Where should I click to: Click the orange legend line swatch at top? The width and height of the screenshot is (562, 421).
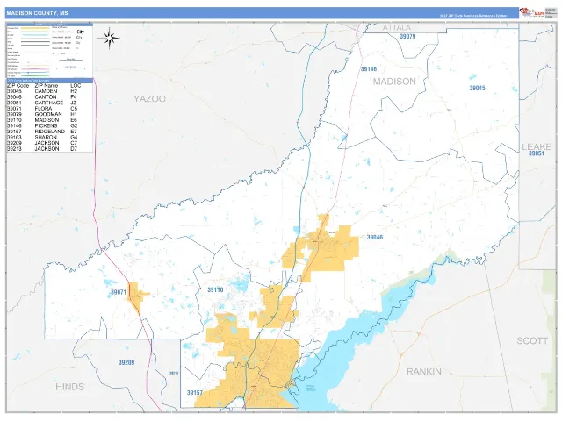click(x=35, y=28)
